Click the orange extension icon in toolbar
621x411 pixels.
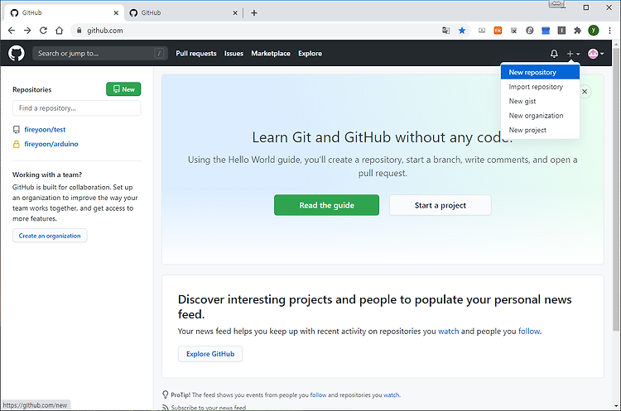point(498,31)
